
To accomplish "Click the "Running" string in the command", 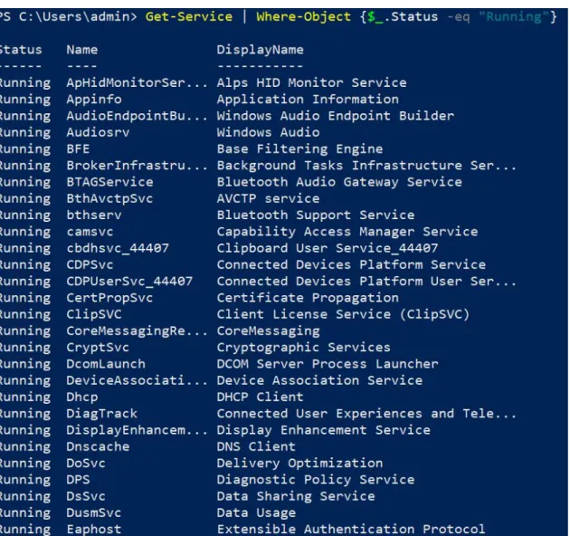I will [514, 16].
